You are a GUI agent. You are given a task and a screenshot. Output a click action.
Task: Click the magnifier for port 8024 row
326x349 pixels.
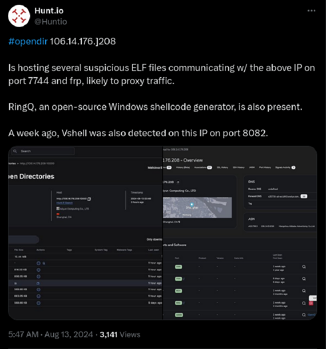pyautogui.click(x=304, y=291)
